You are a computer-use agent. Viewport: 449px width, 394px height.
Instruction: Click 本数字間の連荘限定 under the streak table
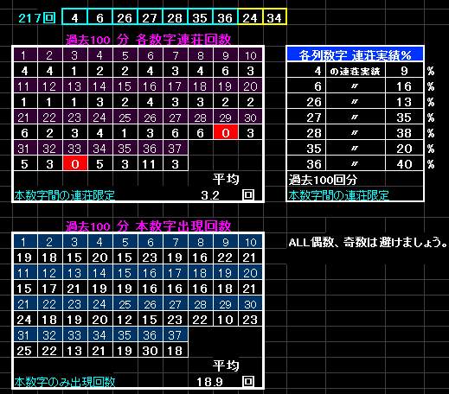(x=65, y=195)
